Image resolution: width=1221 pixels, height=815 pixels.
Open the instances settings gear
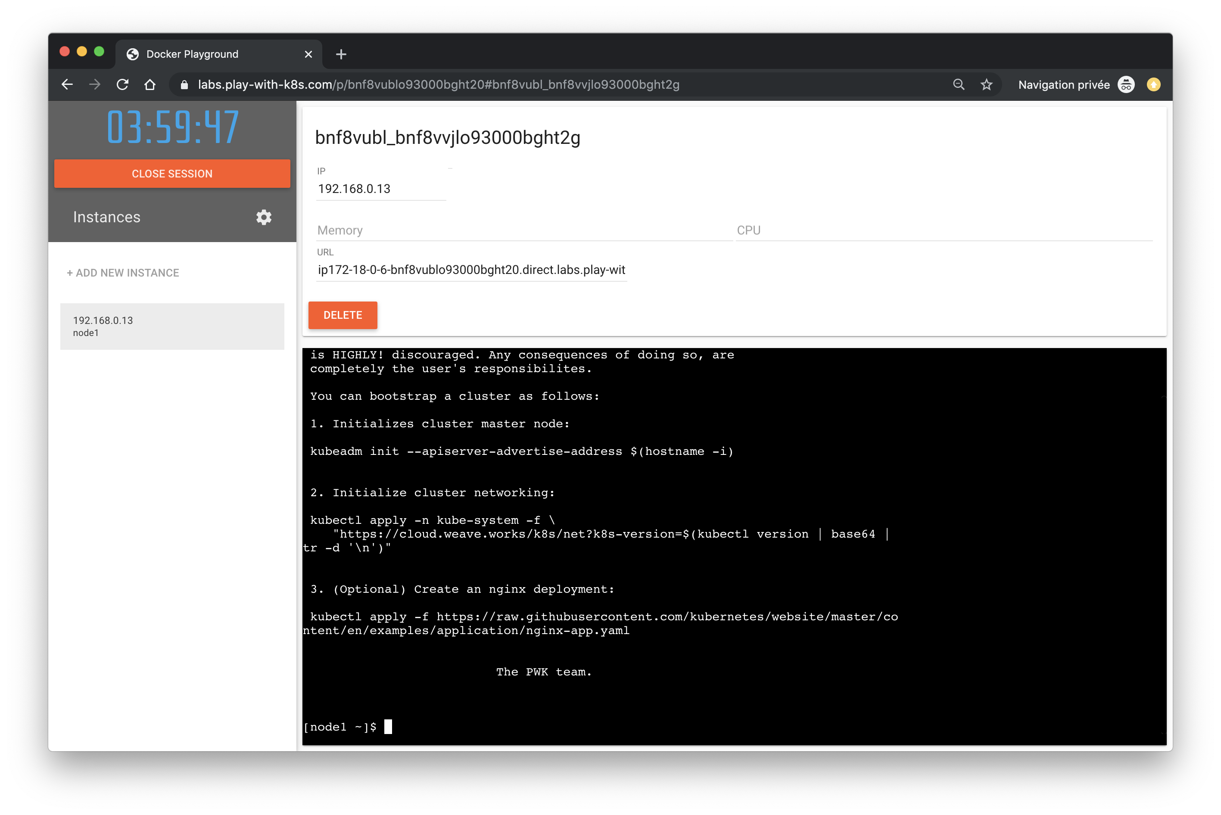264,217
